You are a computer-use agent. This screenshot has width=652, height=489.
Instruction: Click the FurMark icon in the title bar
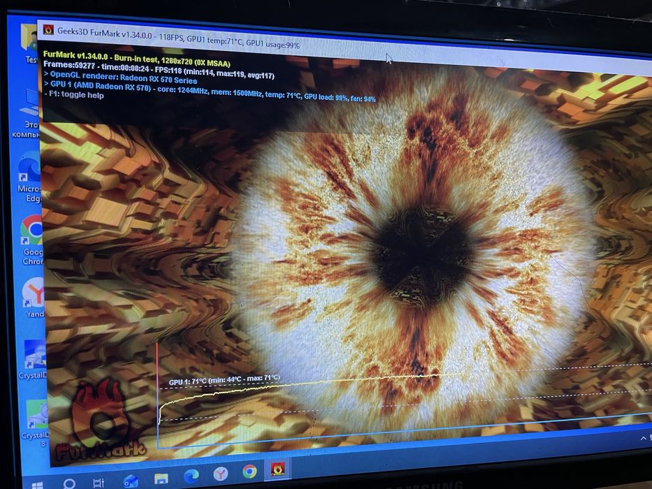coord(48,29)
